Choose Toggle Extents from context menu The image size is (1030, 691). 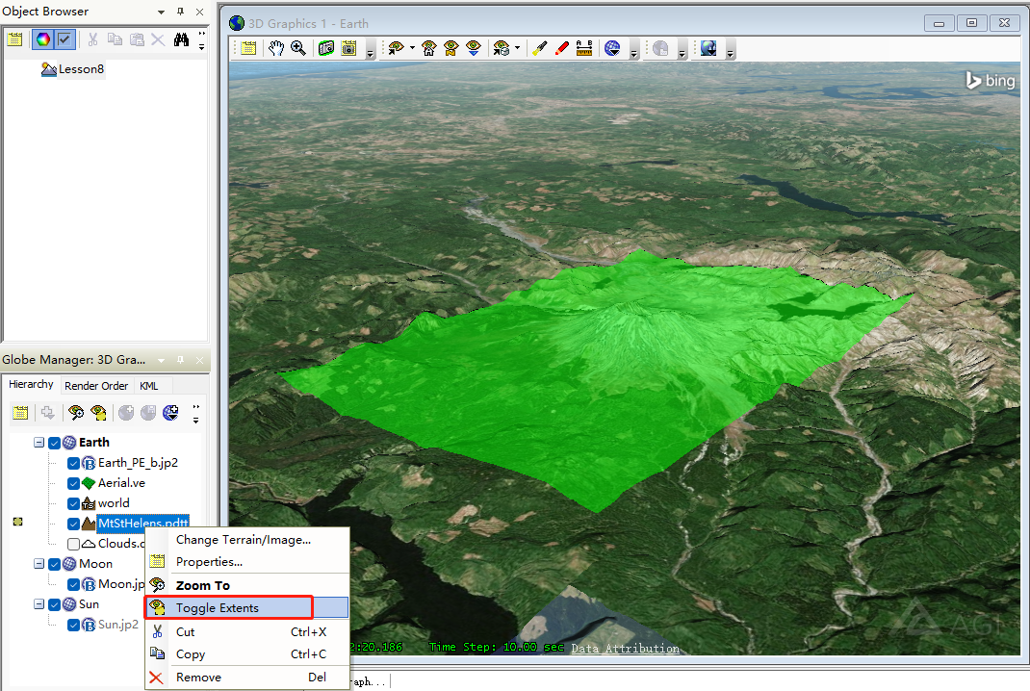tap(217, 608)
